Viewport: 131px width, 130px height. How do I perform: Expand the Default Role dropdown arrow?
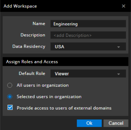[118, 74]
